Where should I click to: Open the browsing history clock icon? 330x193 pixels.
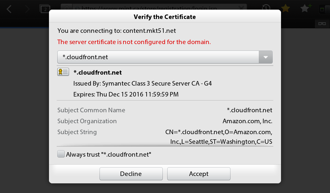point(266,7)
